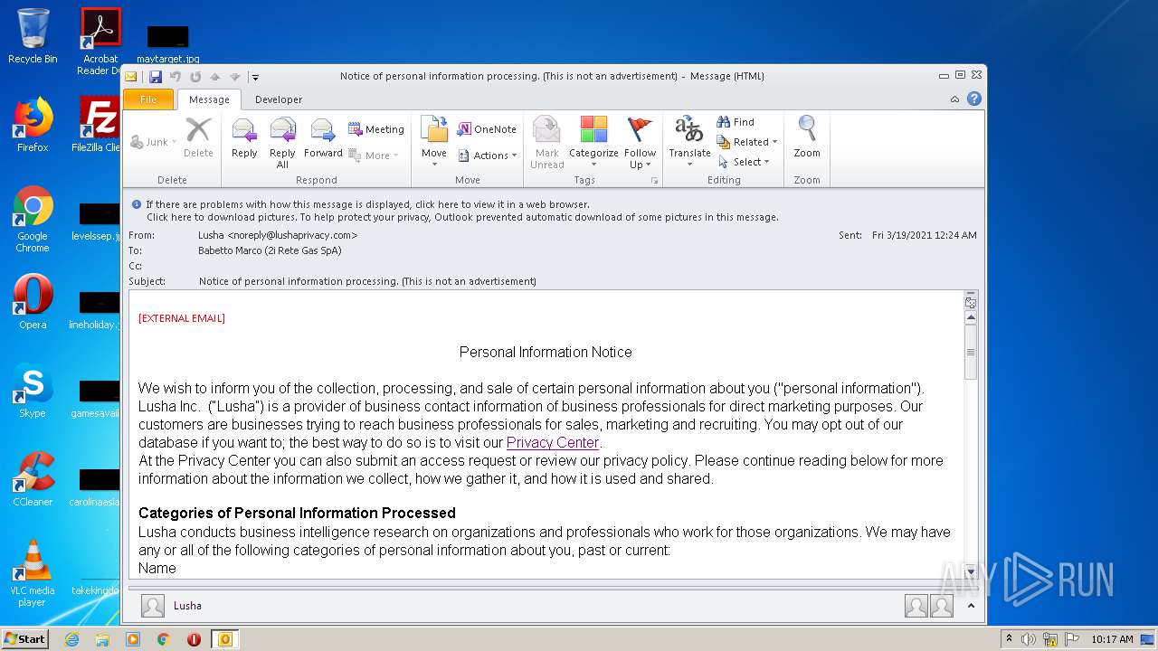The height and width of the screenshot is (651, 1158).
Task: Open the File tab
Action: click(x=148, y=99)
